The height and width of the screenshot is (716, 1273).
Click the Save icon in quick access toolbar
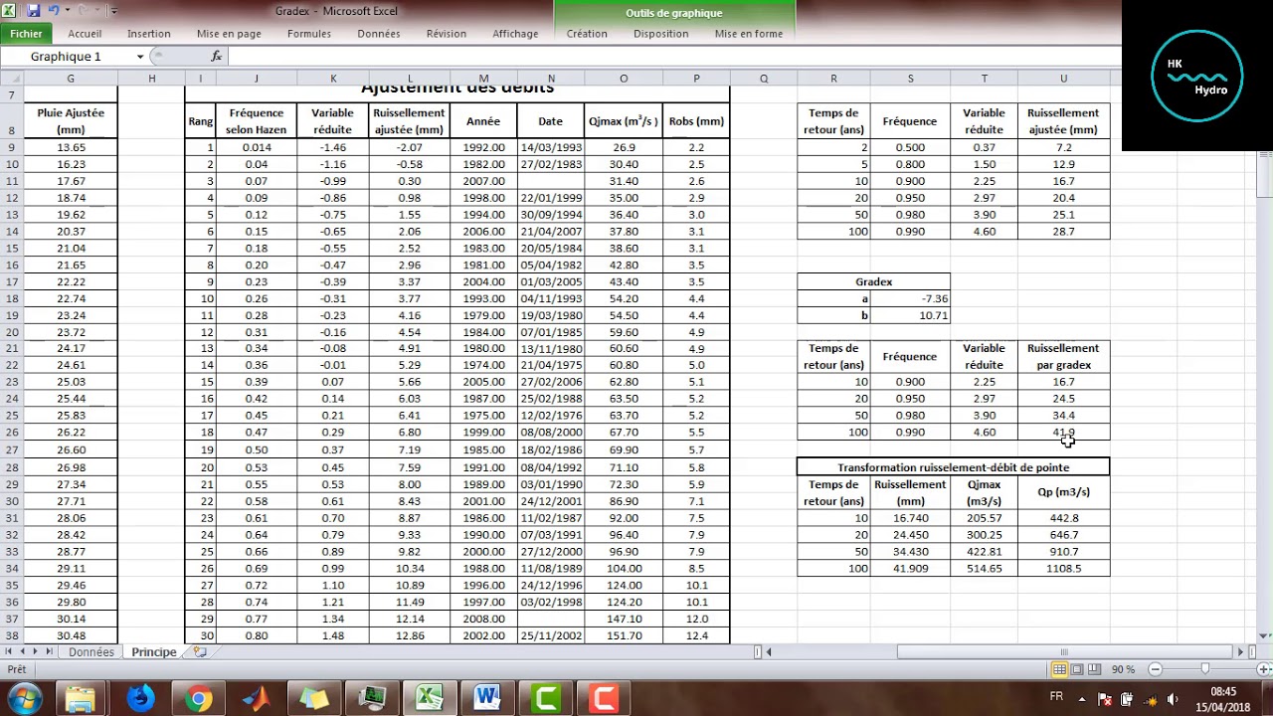tap(34, 11)
